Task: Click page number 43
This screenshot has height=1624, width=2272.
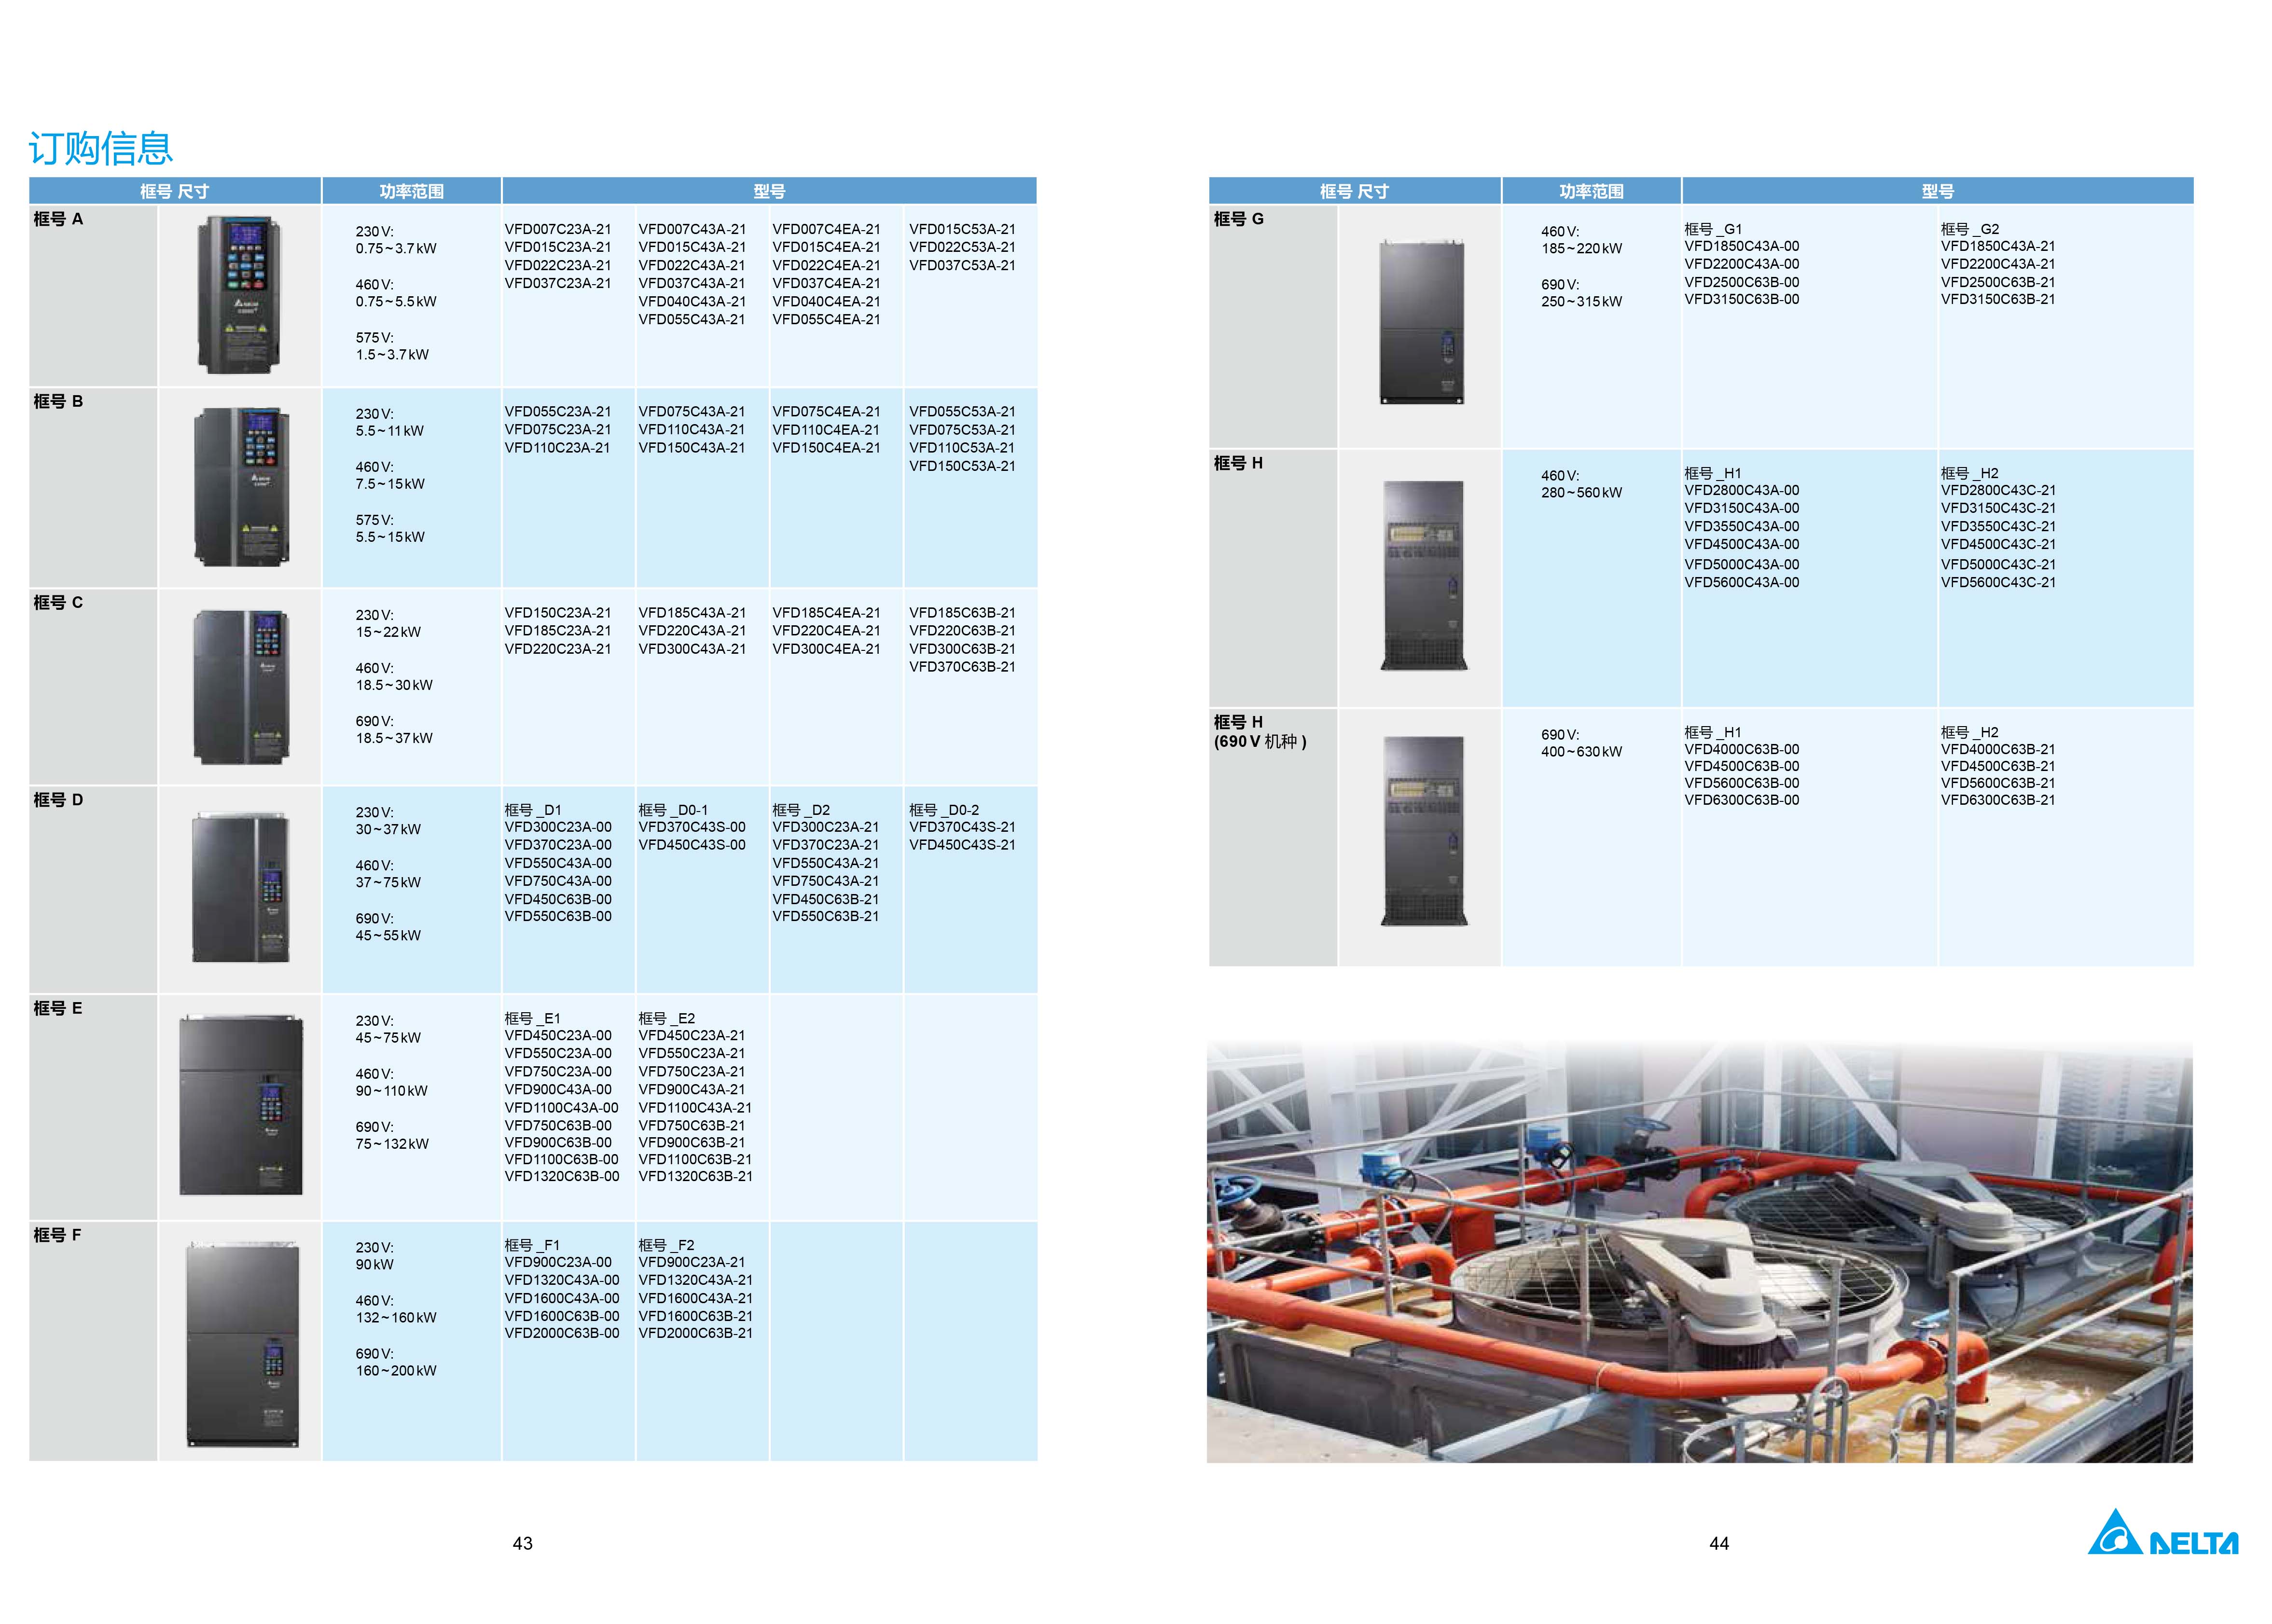Action: click(523, 1544)
